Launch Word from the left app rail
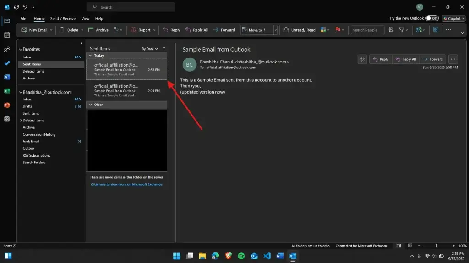Image resolution: width=469 pixels, height=263 pixels. [x=7, y=77]
